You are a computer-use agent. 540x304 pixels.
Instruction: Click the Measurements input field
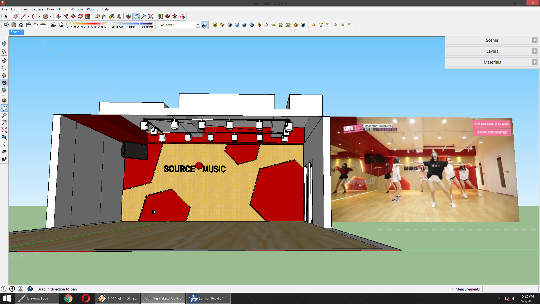pos(510,289)
